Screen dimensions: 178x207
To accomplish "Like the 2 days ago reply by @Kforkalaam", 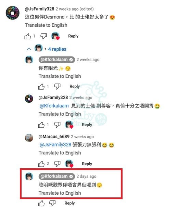I will tap(41, 203).
